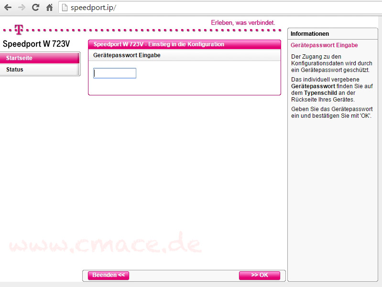Open the Startseite menu item
Viewport: 382px width, 287px height.
click(40, 58)
